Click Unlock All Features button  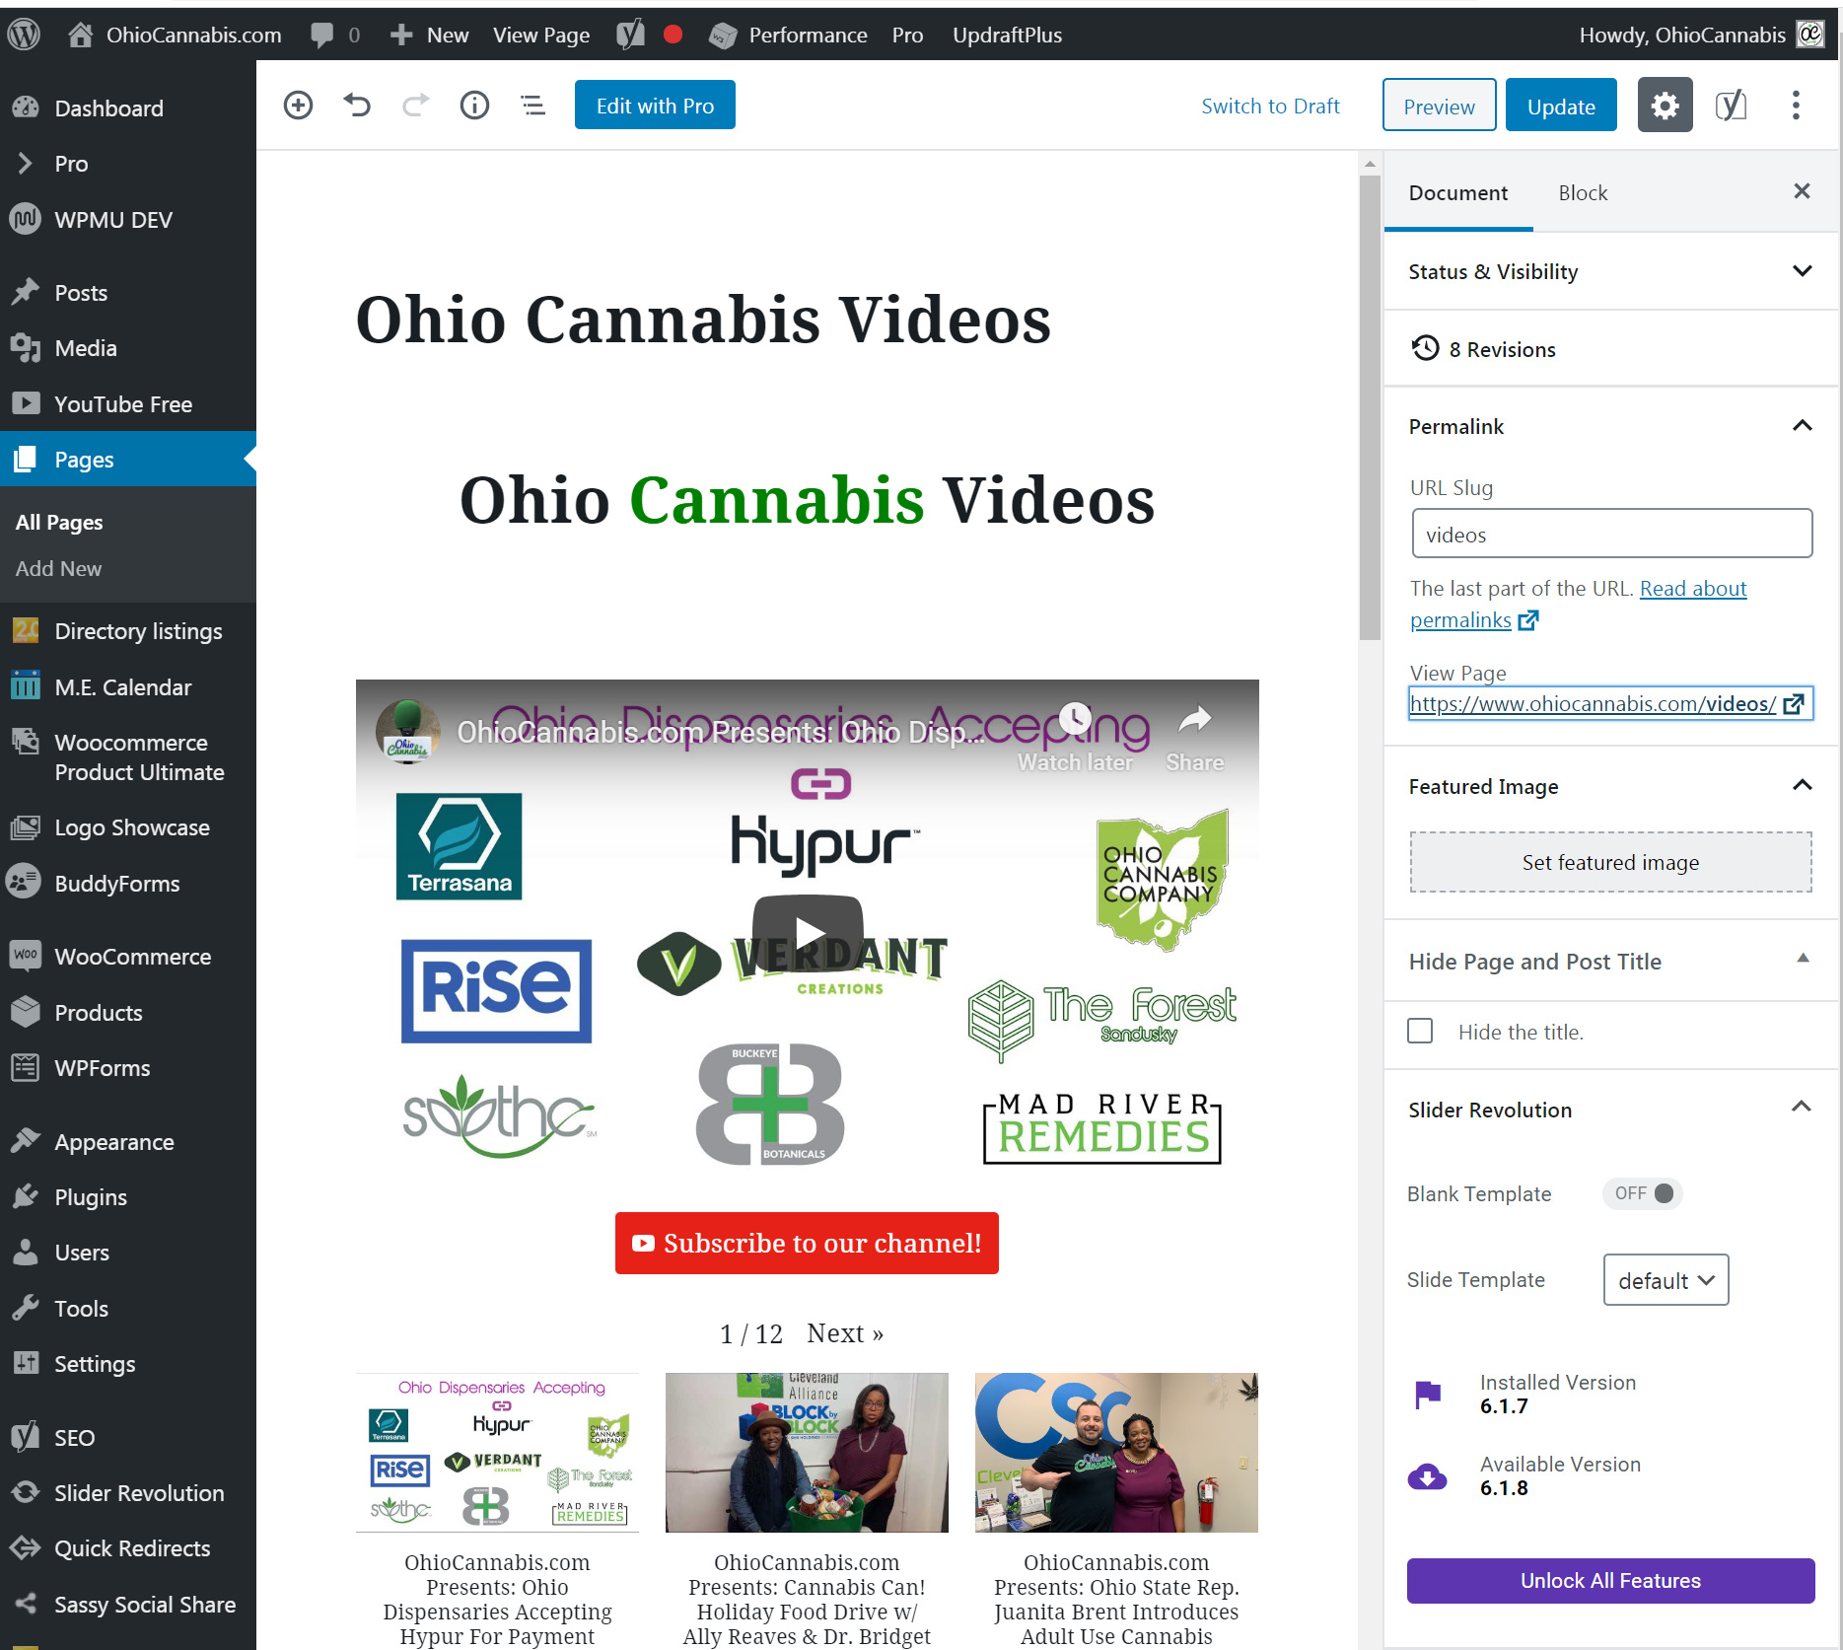pos(1610,1581)
